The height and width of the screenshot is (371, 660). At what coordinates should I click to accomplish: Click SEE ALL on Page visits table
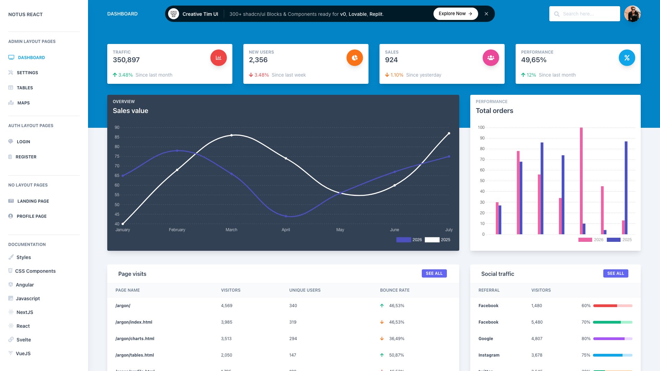tap(434, 273)
